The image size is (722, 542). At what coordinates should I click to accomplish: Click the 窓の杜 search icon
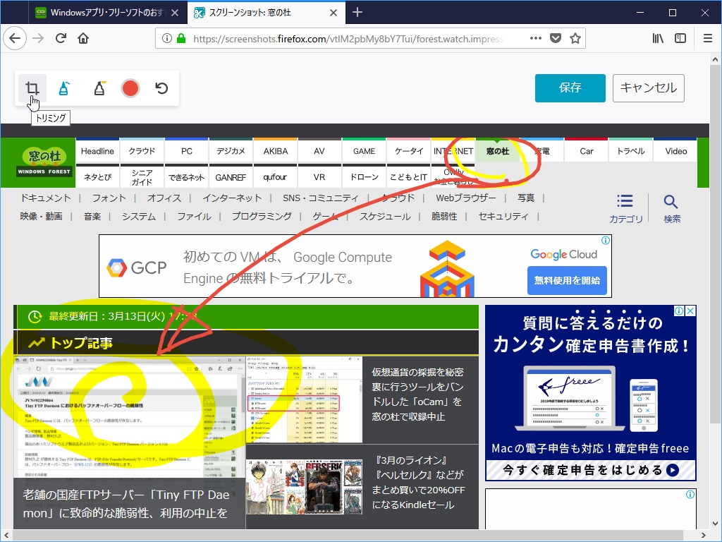point(671,200)
